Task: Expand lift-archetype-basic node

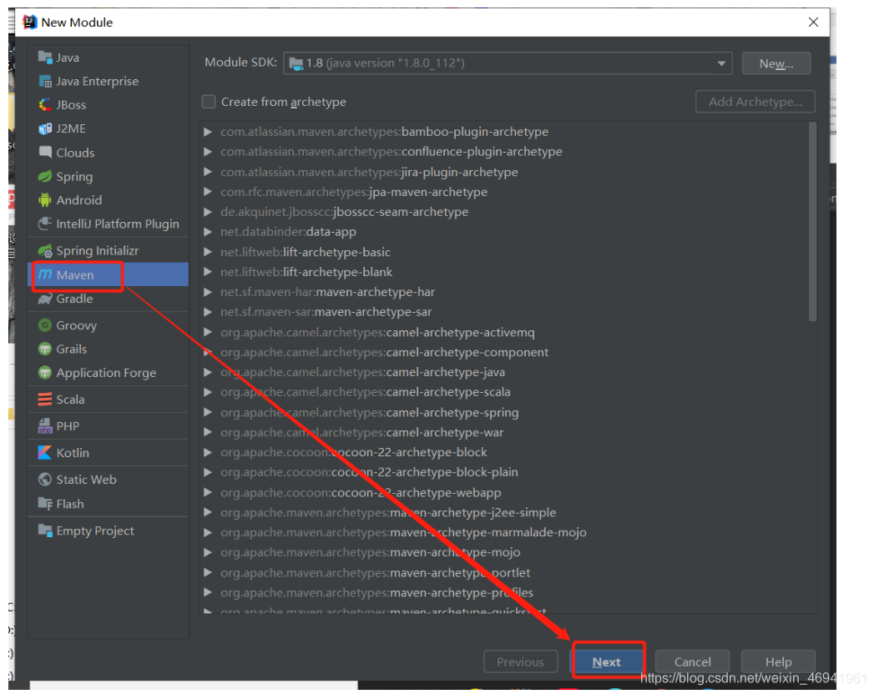Action: tap(208, 252)
